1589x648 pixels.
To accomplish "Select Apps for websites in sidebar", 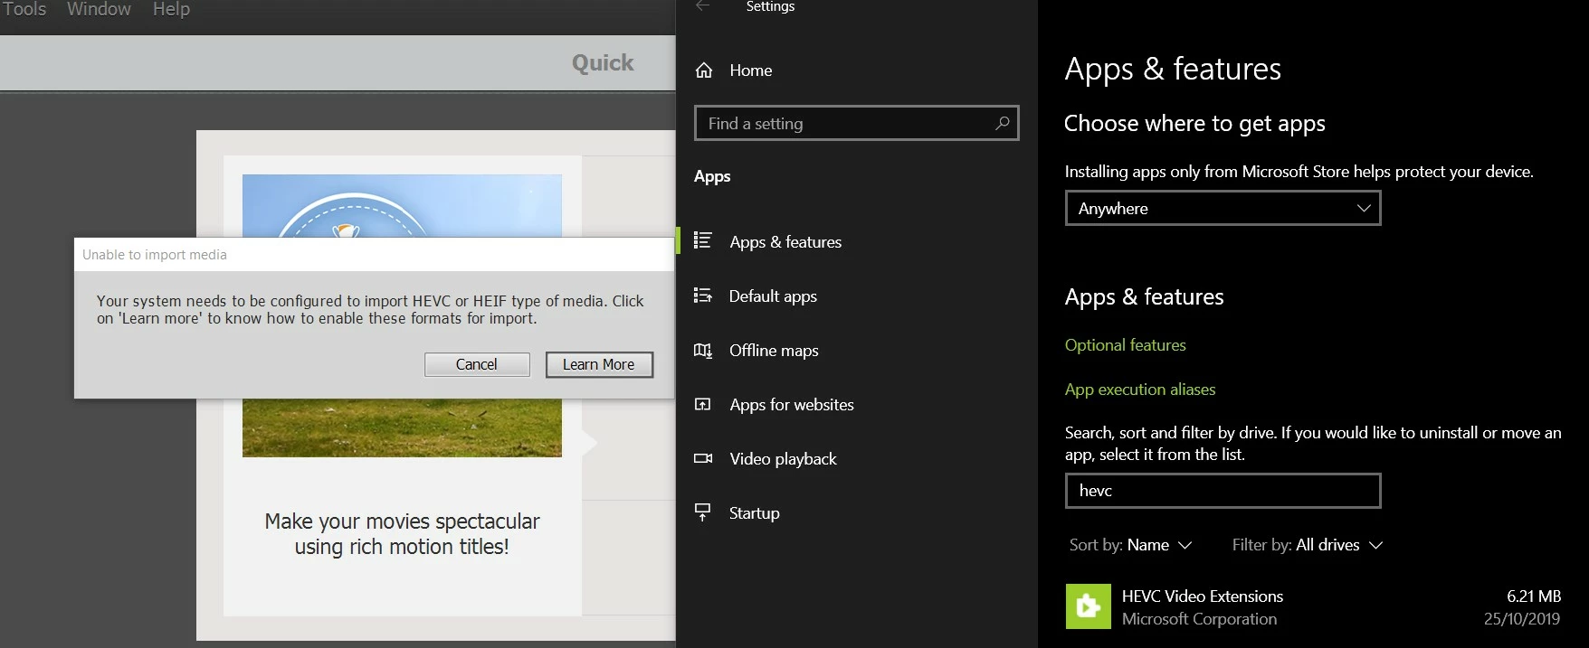I will [x=792, y=405].
